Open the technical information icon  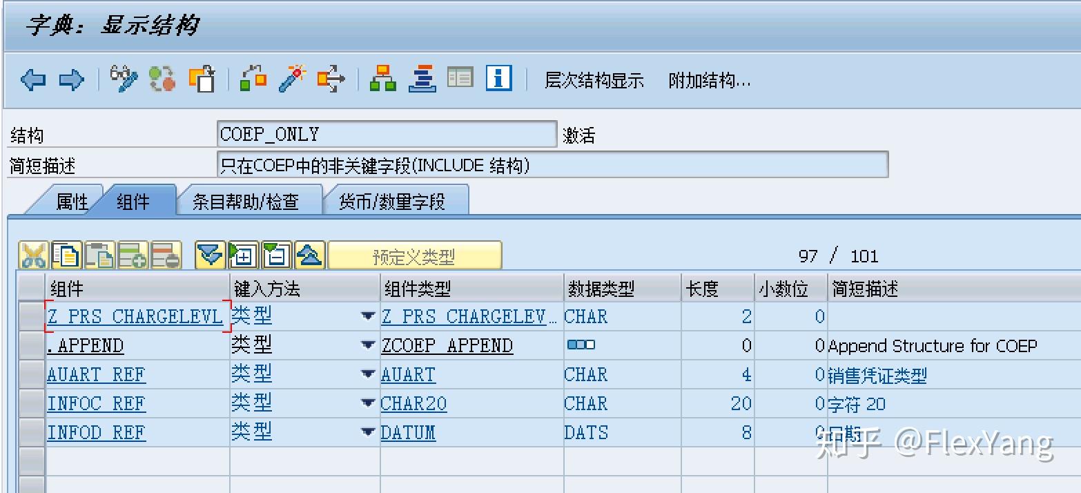pyautogui.click(x=498, y=79)
